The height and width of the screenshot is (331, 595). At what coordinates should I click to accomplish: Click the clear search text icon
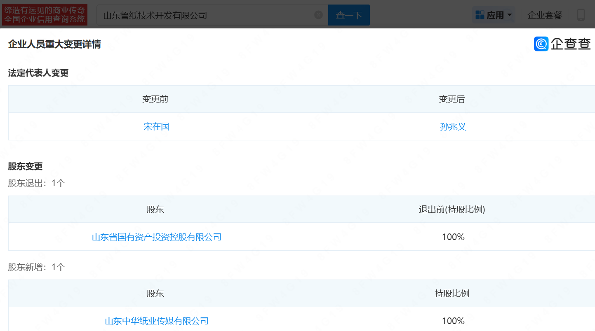coord(318,15)
